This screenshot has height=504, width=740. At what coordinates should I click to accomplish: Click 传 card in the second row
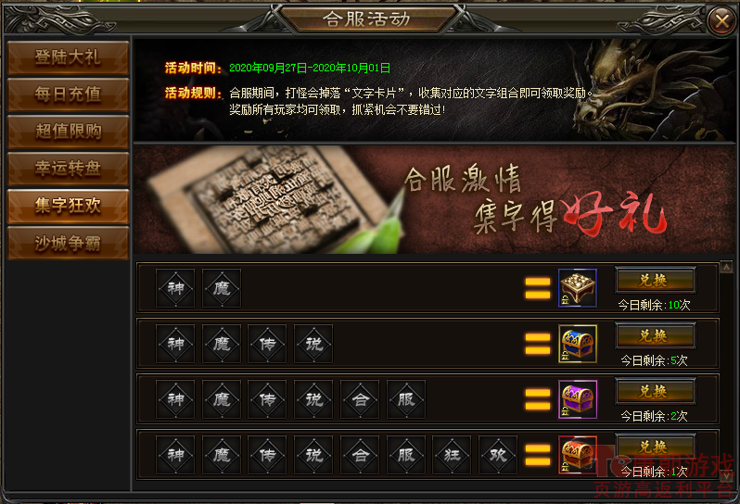267,344
